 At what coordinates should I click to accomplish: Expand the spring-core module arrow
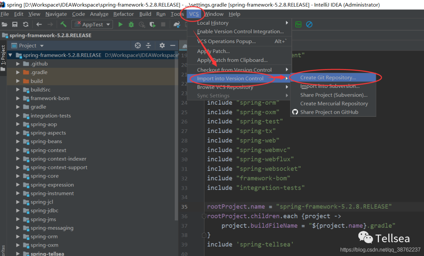click(x=18, y=176)
